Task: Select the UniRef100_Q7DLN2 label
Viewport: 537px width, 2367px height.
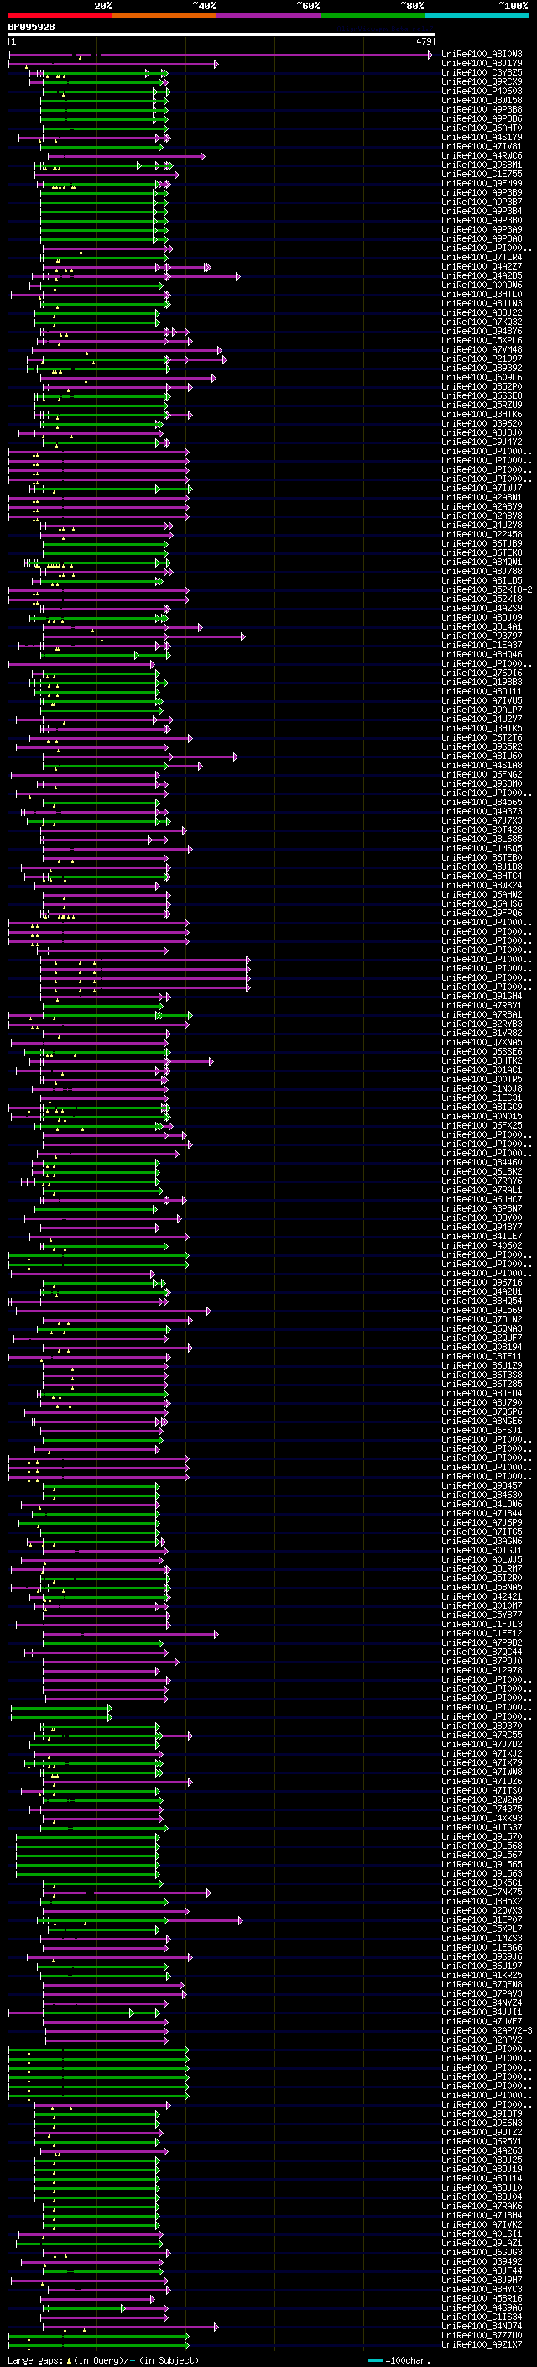Action: click(482, 1318)
